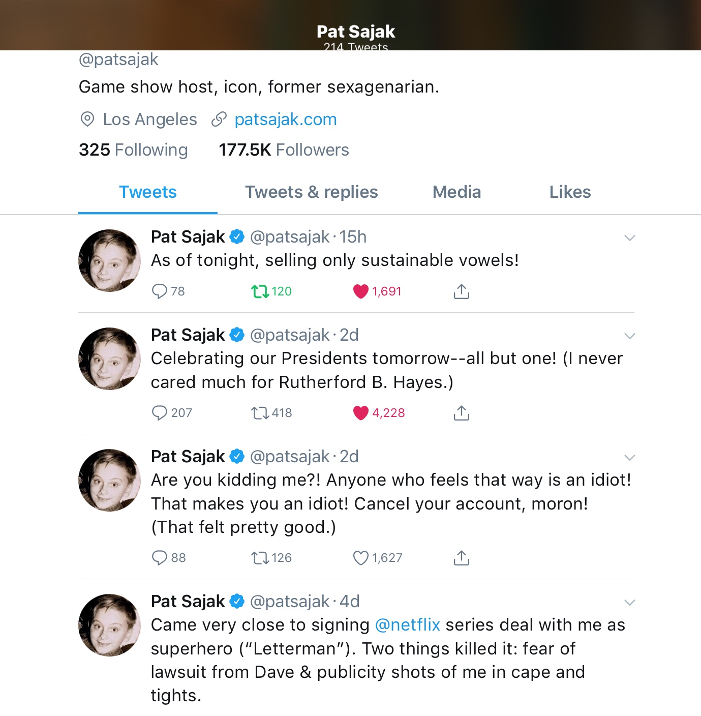View the 177.5K Followers list
The height and width of the screenshot is (716, 701).
(284, 150)
